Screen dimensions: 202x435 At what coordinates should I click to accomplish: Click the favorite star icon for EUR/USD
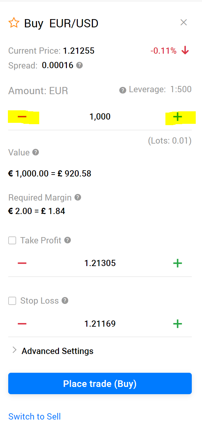[x=14, y=23]
